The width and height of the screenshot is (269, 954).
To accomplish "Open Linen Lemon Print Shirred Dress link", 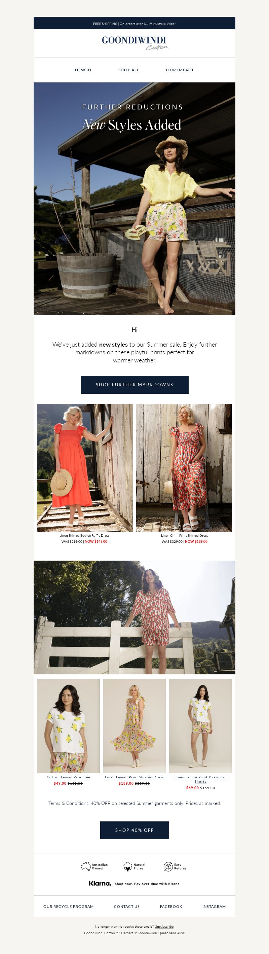I will tap(134, 777).
